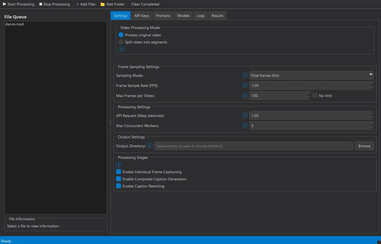Viewport: 381px width, 244px height.
Task: Show help for API Request Delay
Action: pos(245,115)
